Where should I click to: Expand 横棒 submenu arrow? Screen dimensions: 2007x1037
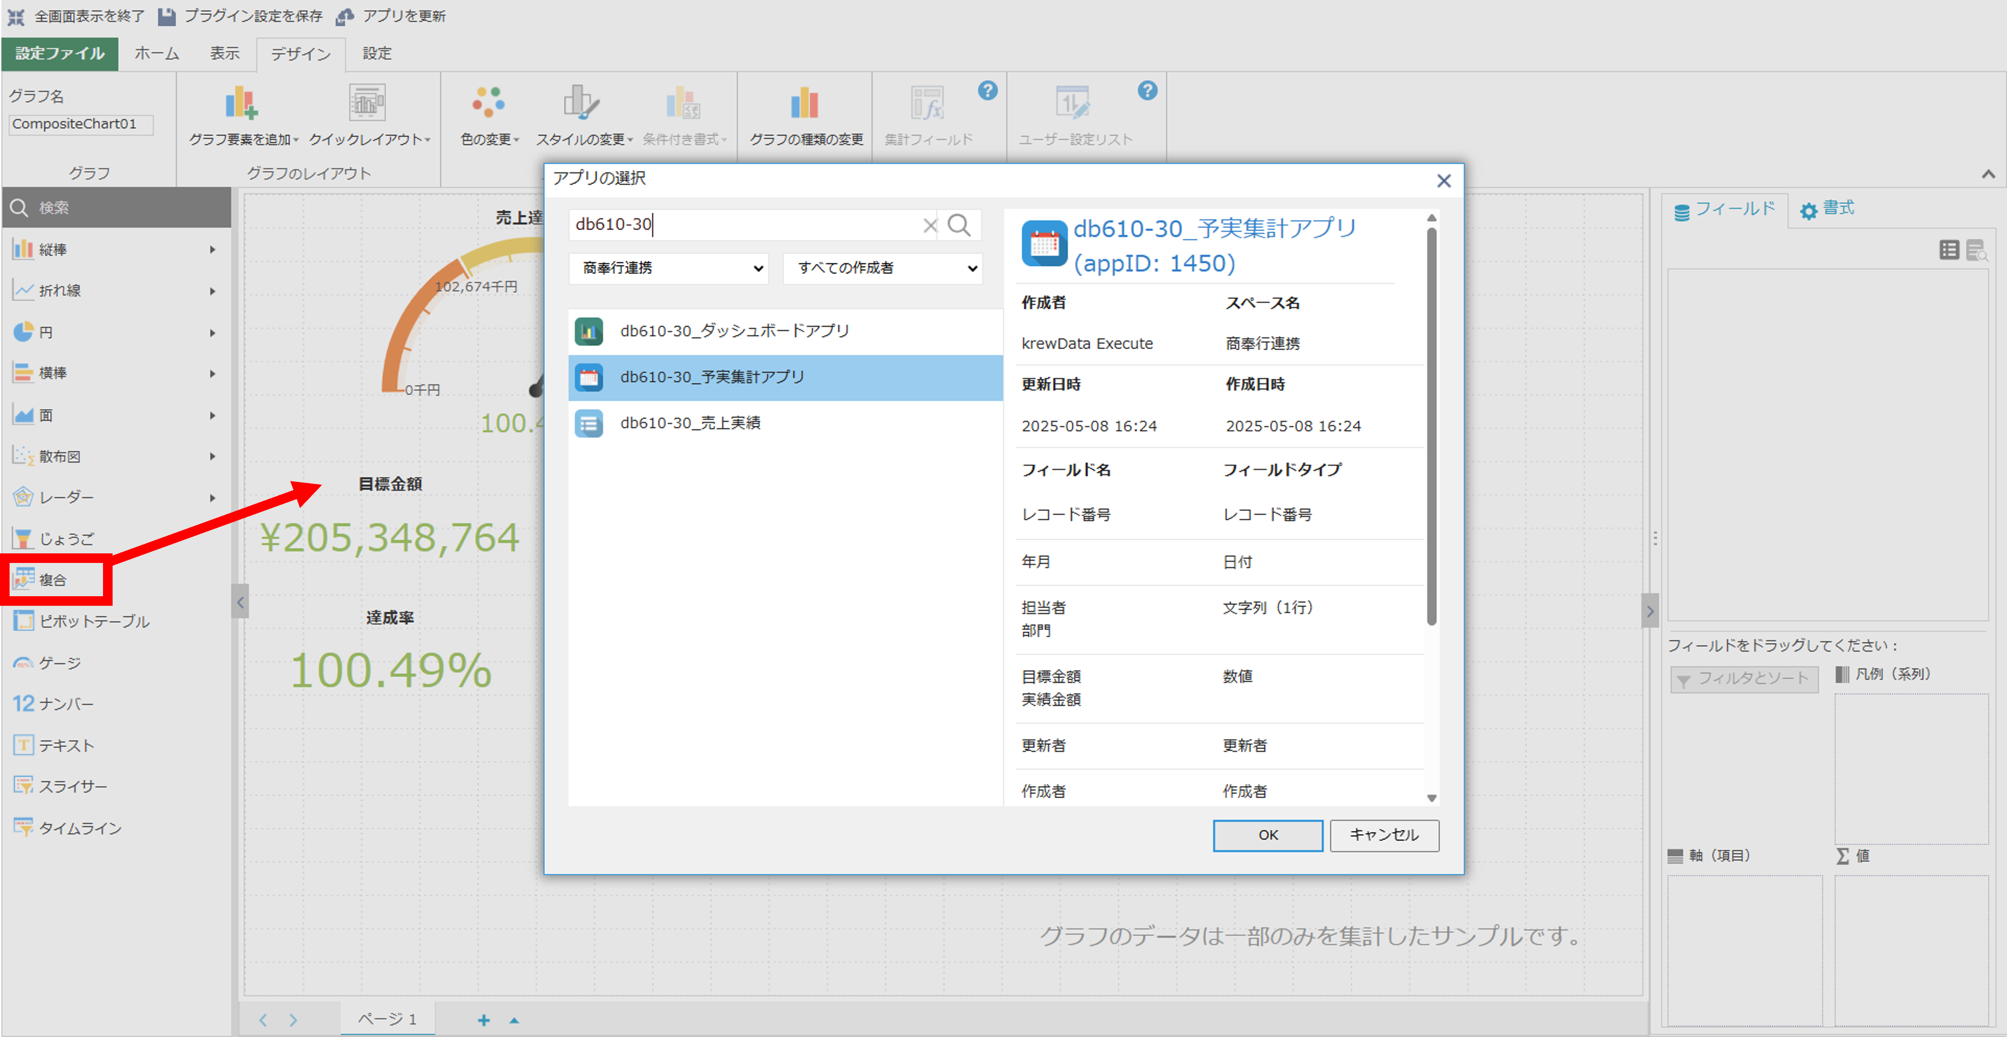click(212, 373)
